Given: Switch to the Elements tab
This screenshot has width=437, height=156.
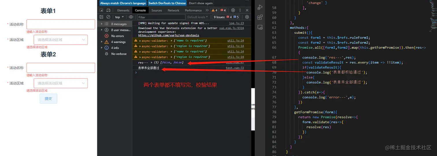Looking at the screenshot, I should pyautogui.click(x=123, y=10).
